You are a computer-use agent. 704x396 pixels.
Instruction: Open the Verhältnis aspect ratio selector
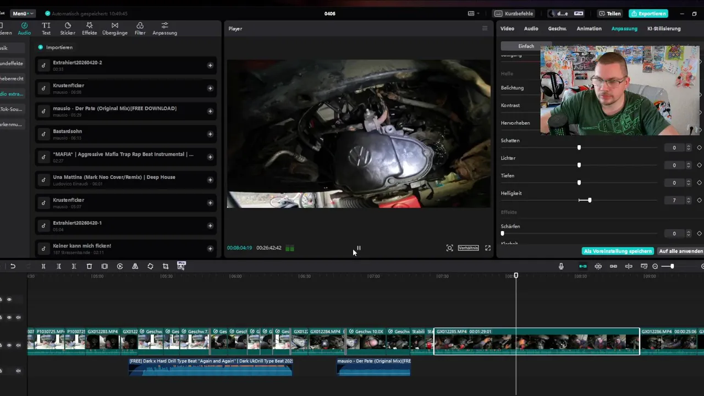468,248
